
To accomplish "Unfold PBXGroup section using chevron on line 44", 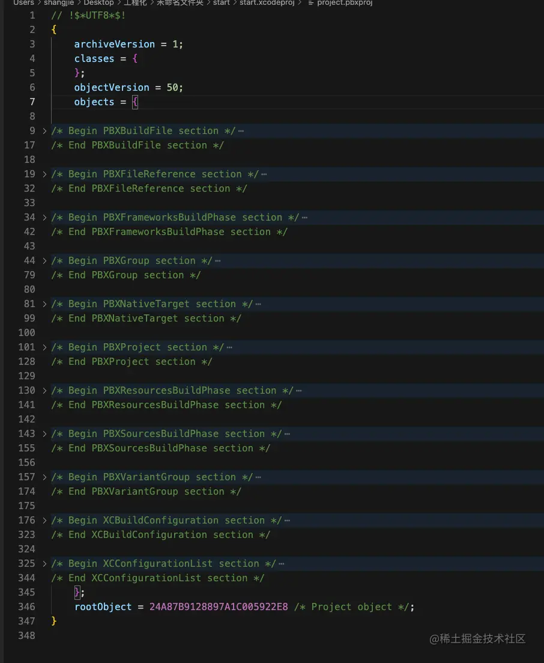I will [x=44, y=261].
